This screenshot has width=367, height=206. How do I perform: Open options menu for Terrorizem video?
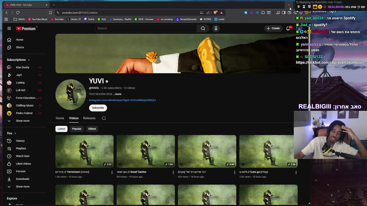click(112, 172)
